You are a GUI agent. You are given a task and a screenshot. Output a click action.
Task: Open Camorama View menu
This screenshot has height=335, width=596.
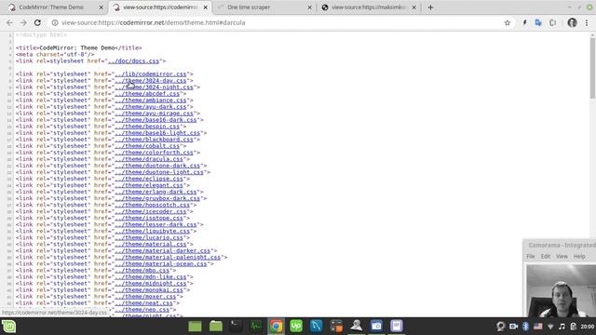point(562,257)
